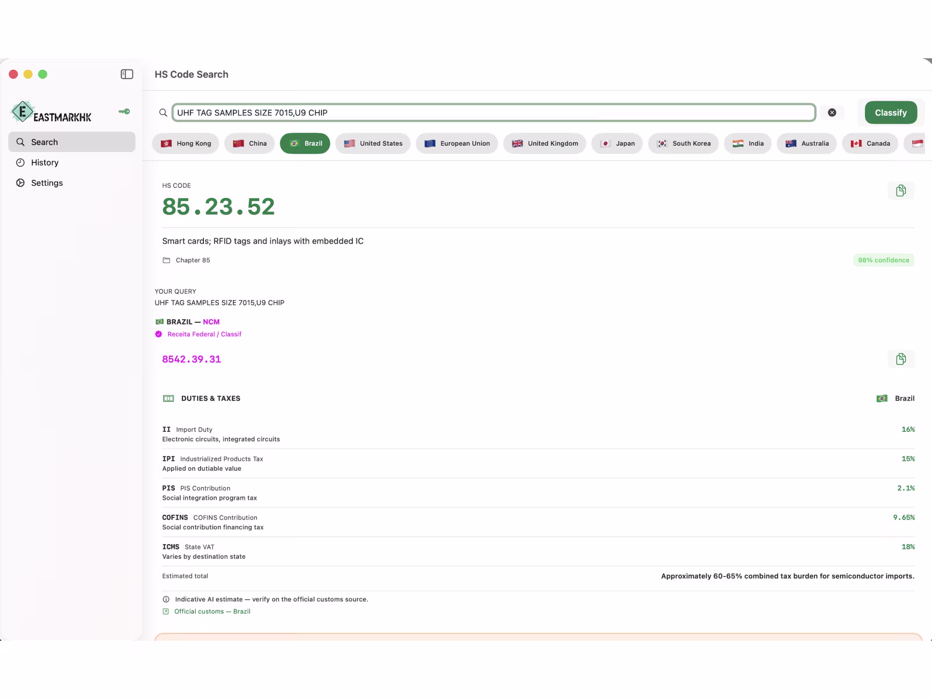Click into the HS code search field
This screenshot has height=699, width=932.
(493, 112)
